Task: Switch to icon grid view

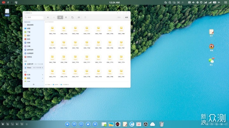Action: 60,17
